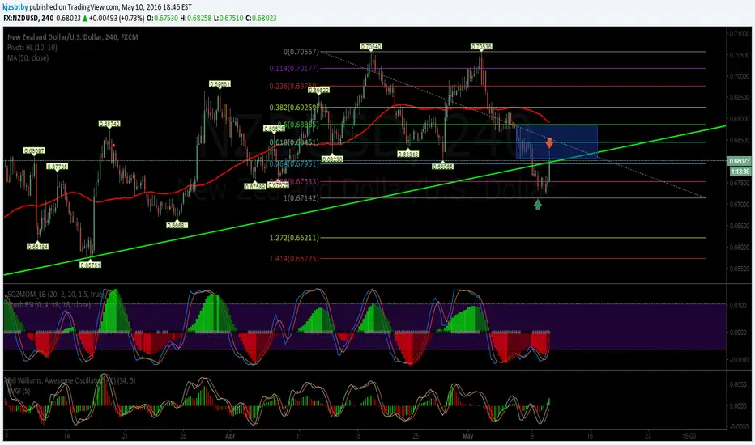Open the kjzsbtby author profile link
This screenshot has width=755, height=445.
[x=15, y=7]
